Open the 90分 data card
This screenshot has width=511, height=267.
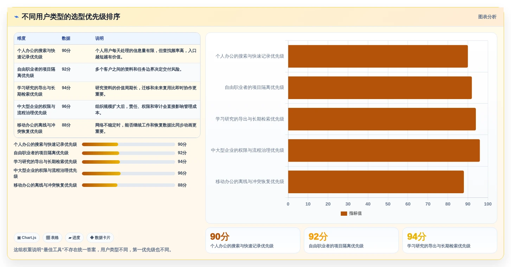pos(253,240)
